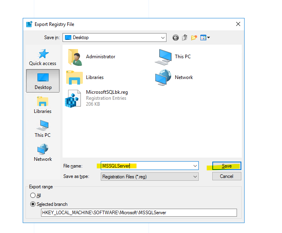Select the MicrosoftSQLbk.reg file icon

click(x=73, y=99)
